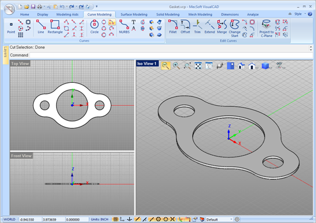
Task: Click the highlighted arc tool icon
Action: tap(112, 22)
